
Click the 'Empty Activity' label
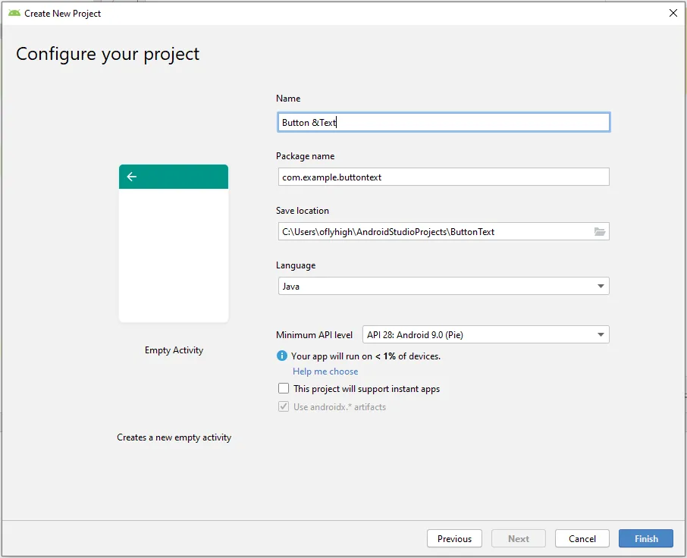(174, 350)
